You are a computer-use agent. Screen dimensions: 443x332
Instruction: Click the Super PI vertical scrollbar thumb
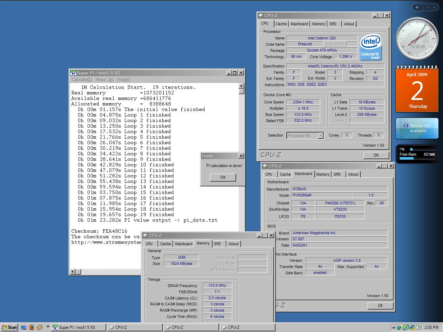click(x=242, y=91)
